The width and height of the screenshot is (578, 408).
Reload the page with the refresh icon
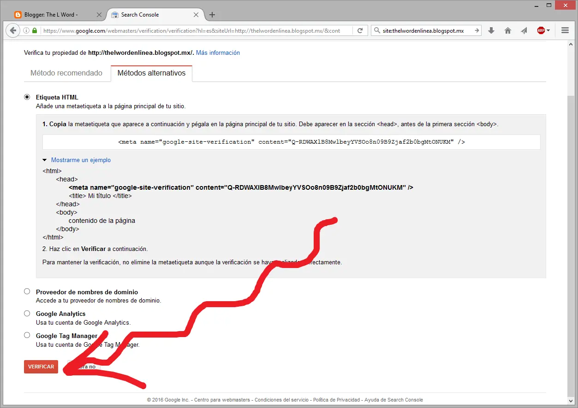click(360, 30)
